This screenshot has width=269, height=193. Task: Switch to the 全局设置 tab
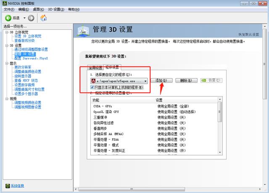point(95,67)
